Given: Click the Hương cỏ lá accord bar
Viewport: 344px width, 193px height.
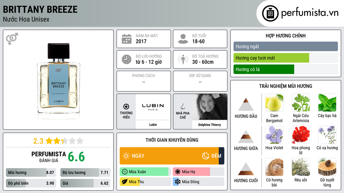Looking at the screenshot, I should coord(286,69).
